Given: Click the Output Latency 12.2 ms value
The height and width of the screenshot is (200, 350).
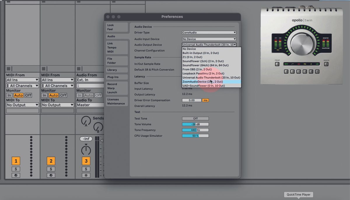Looking at the screenshot, I should [187, 94].
